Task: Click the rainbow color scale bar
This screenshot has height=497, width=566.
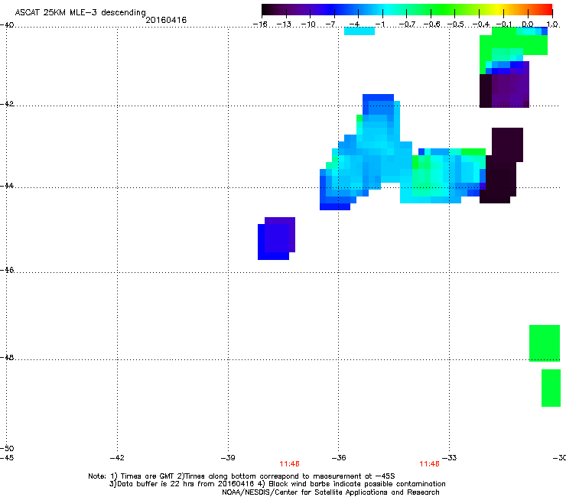Action: click(x=407, y=10)
